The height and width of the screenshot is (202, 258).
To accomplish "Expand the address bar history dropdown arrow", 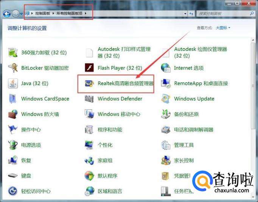I will coord(185,14).
